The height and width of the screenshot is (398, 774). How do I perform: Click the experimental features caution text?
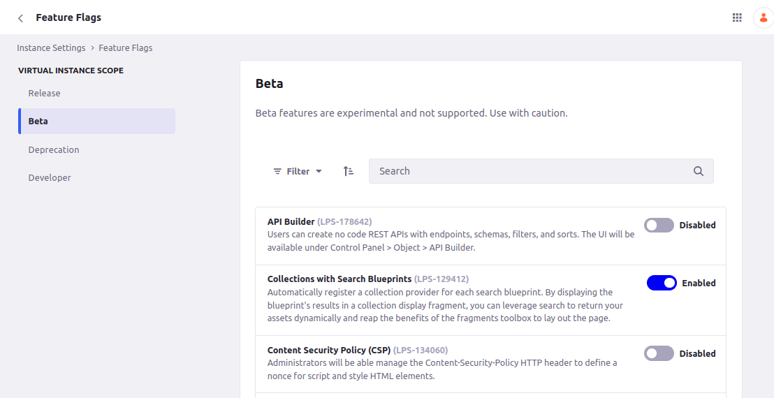(x=411, y=113)
